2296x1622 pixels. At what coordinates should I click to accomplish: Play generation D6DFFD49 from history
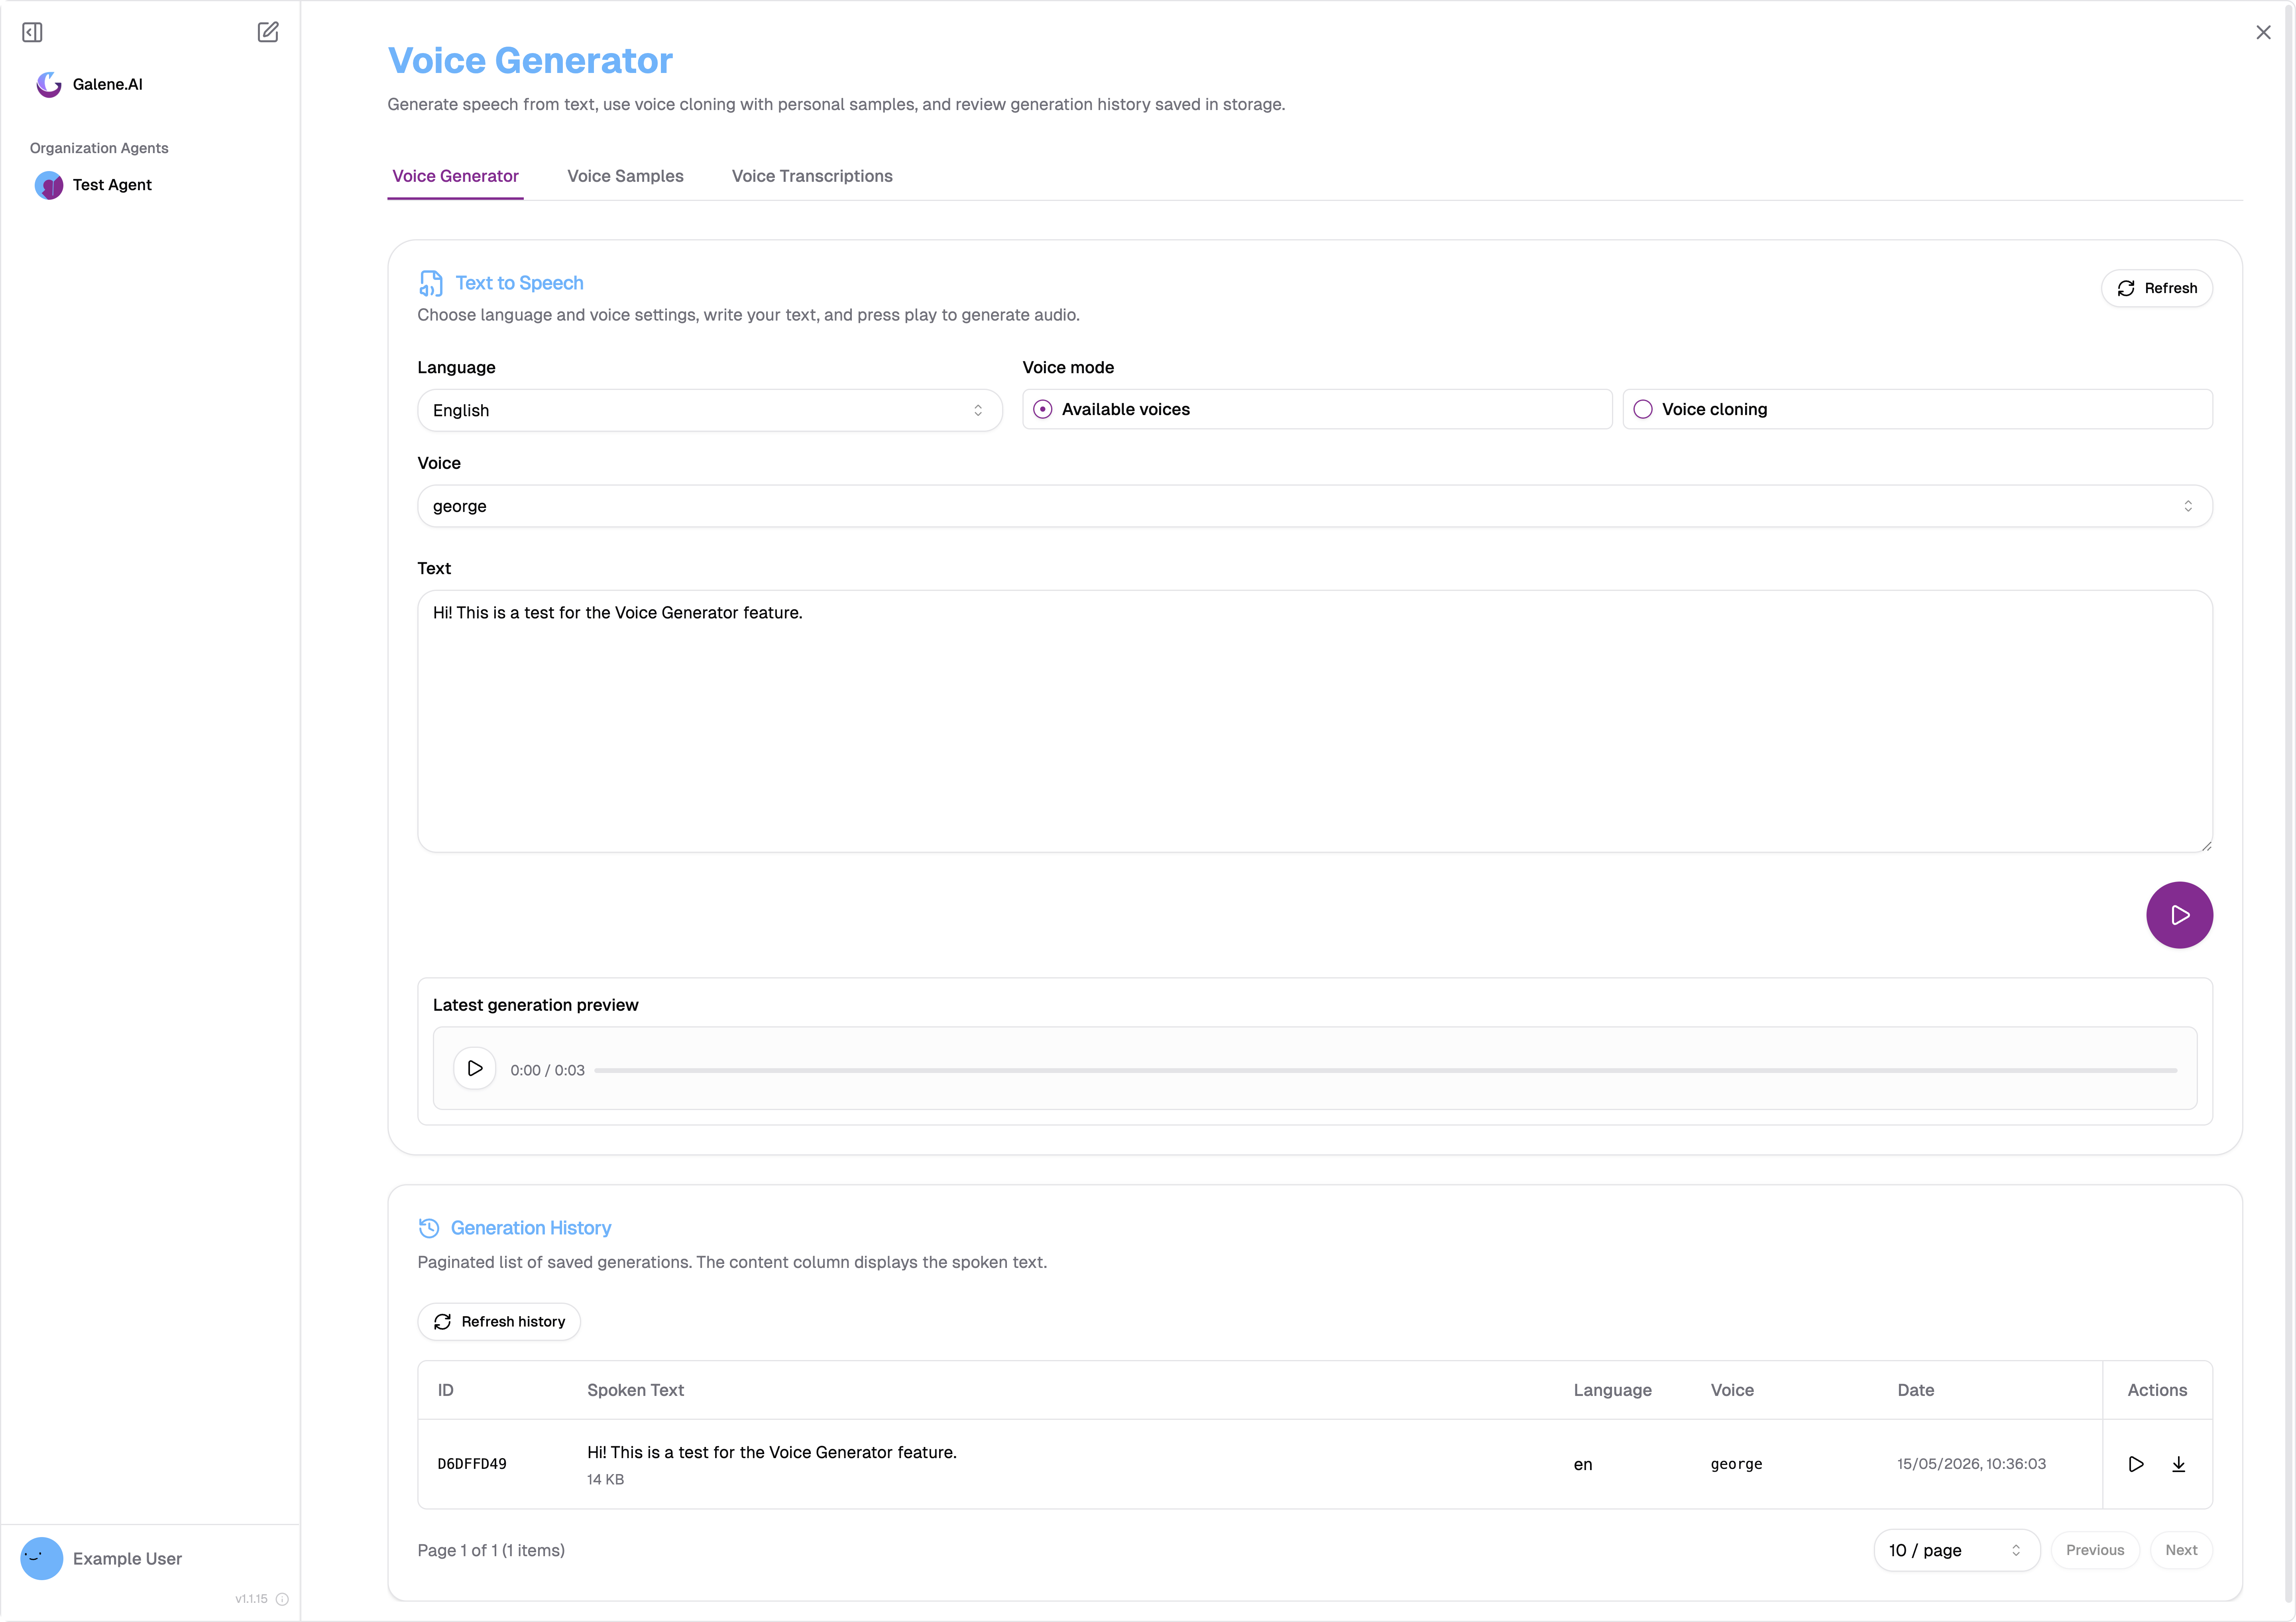coord(2136,1464)
